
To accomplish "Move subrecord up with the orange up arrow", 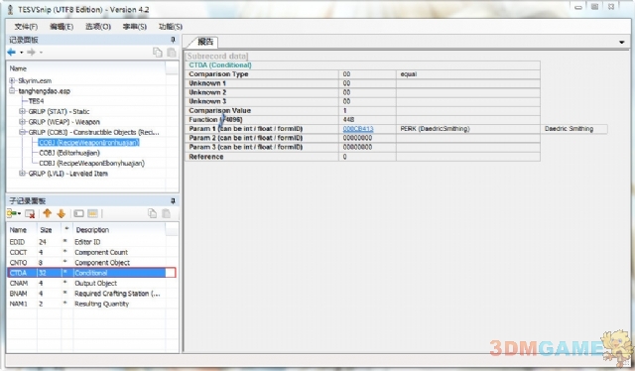I will [47, 213].
